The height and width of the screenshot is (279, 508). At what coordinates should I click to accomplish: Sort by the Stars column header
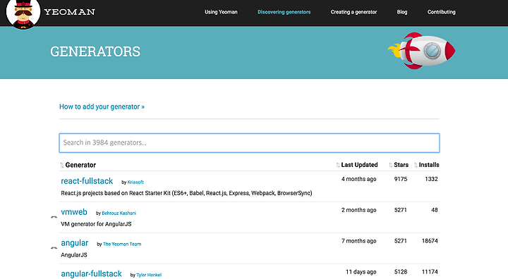(401, 165)
